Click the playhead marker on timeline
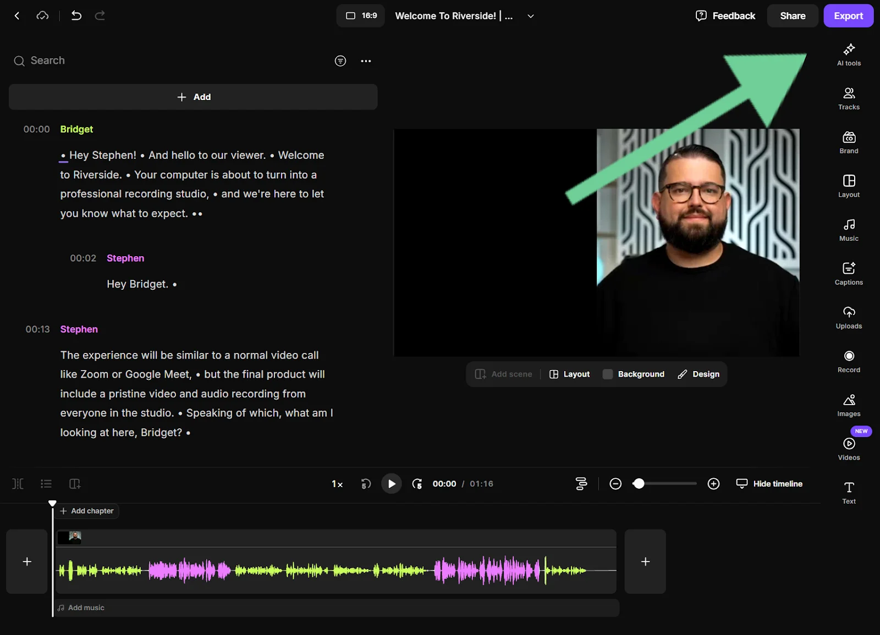The width and height of the screenshot is (880, 635). click(52, 503)
